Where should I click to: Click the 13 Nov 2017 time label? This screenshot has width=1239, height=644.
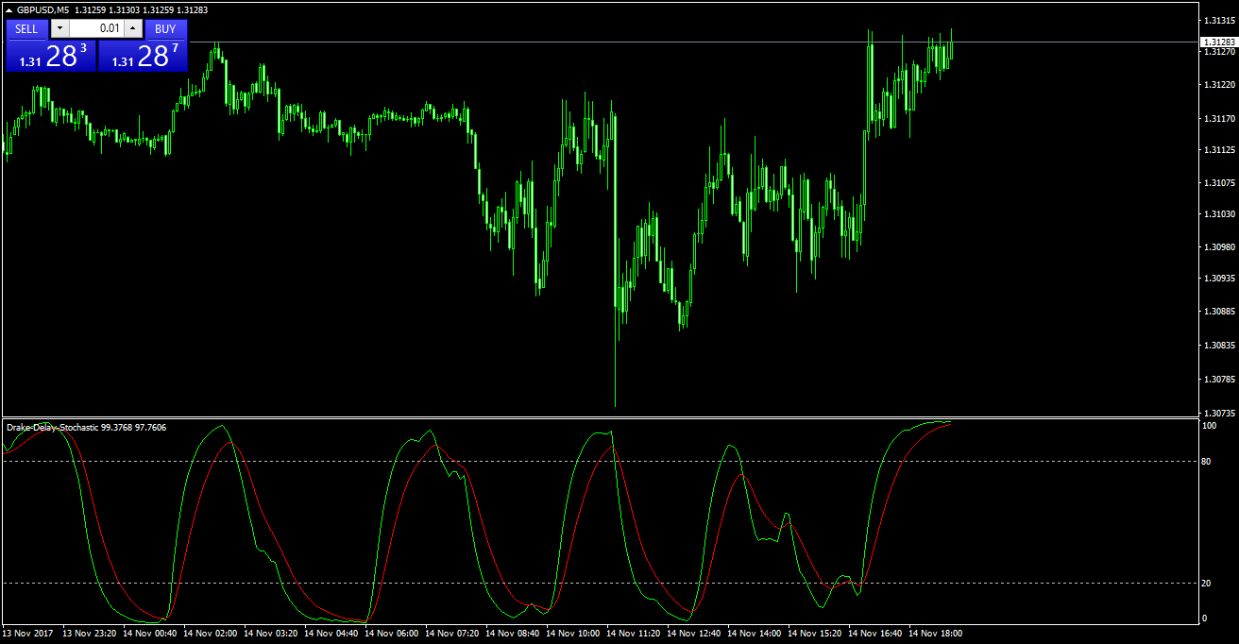click(x=28, y=634)
